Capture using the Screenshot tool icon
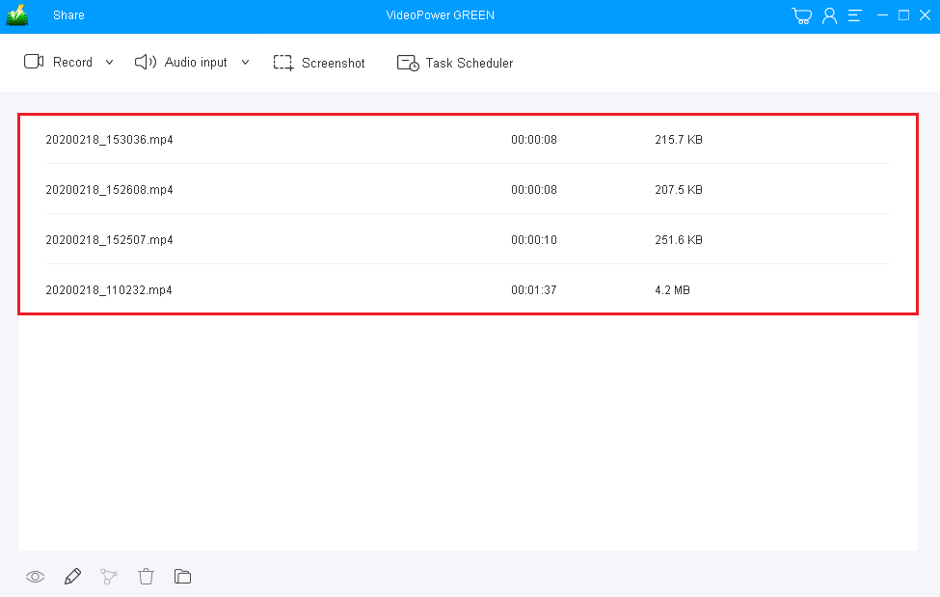The width and height of the screenshot is (940, 597). [283, 62]
